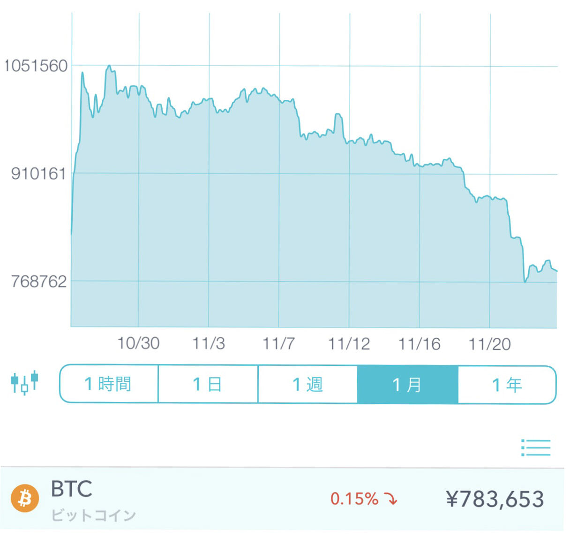Viewport: 570px width, 538px height.
Task: Click the ビットコイン subtitle text
Action: click(93, 515)
